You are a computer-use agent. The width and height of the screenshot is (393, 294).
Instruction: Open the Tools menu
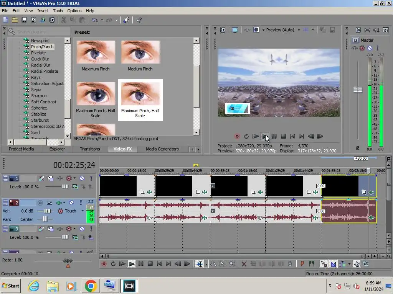tap(58, 11)
